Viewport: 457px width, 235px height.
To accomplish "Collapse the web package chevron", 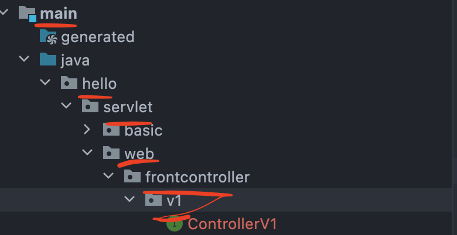I will [87, 153].
